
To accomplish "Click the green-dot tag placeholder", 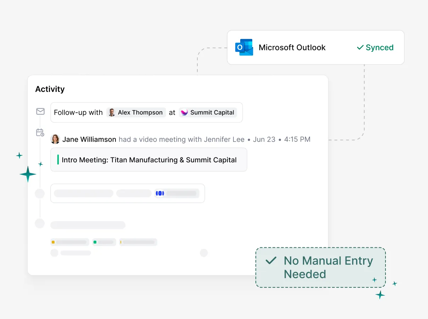I will tap(104, 242).
